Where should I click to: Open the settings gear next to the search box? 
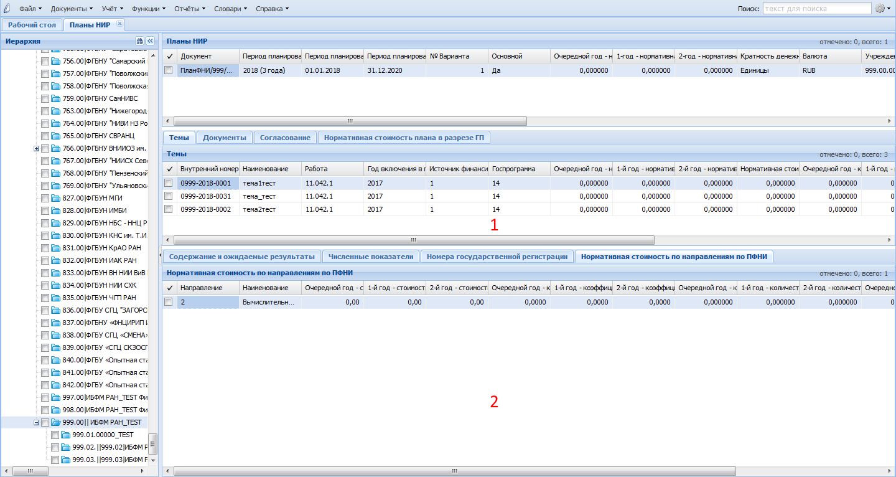click(880, 9)
